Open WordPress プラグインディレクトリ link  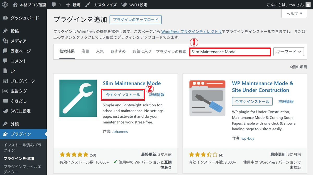pos(191,31)
